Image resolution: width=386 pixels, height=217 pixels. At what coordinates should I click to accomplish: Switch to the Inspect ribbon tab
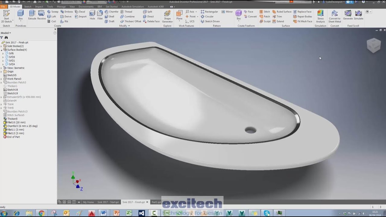click(39, 6)
